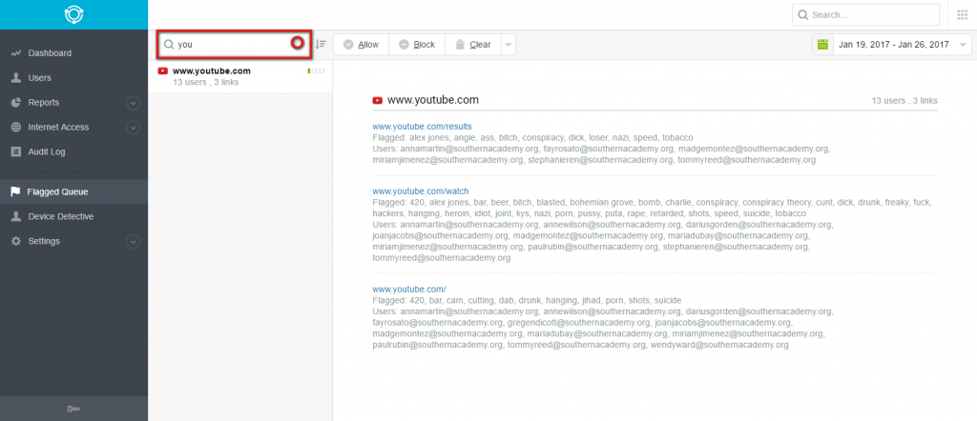
Task: Click the YouTube icon in site list row
Action: tap(162, 70)
